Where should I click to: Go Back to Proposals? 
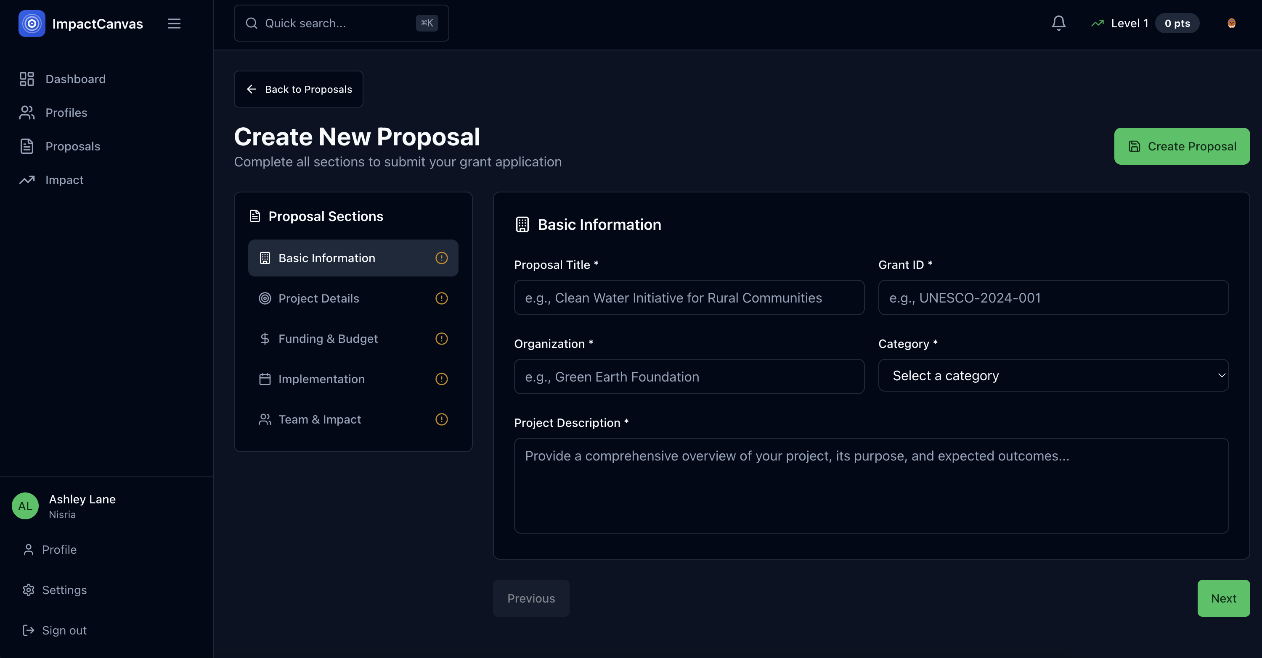[x=298, y=89]
